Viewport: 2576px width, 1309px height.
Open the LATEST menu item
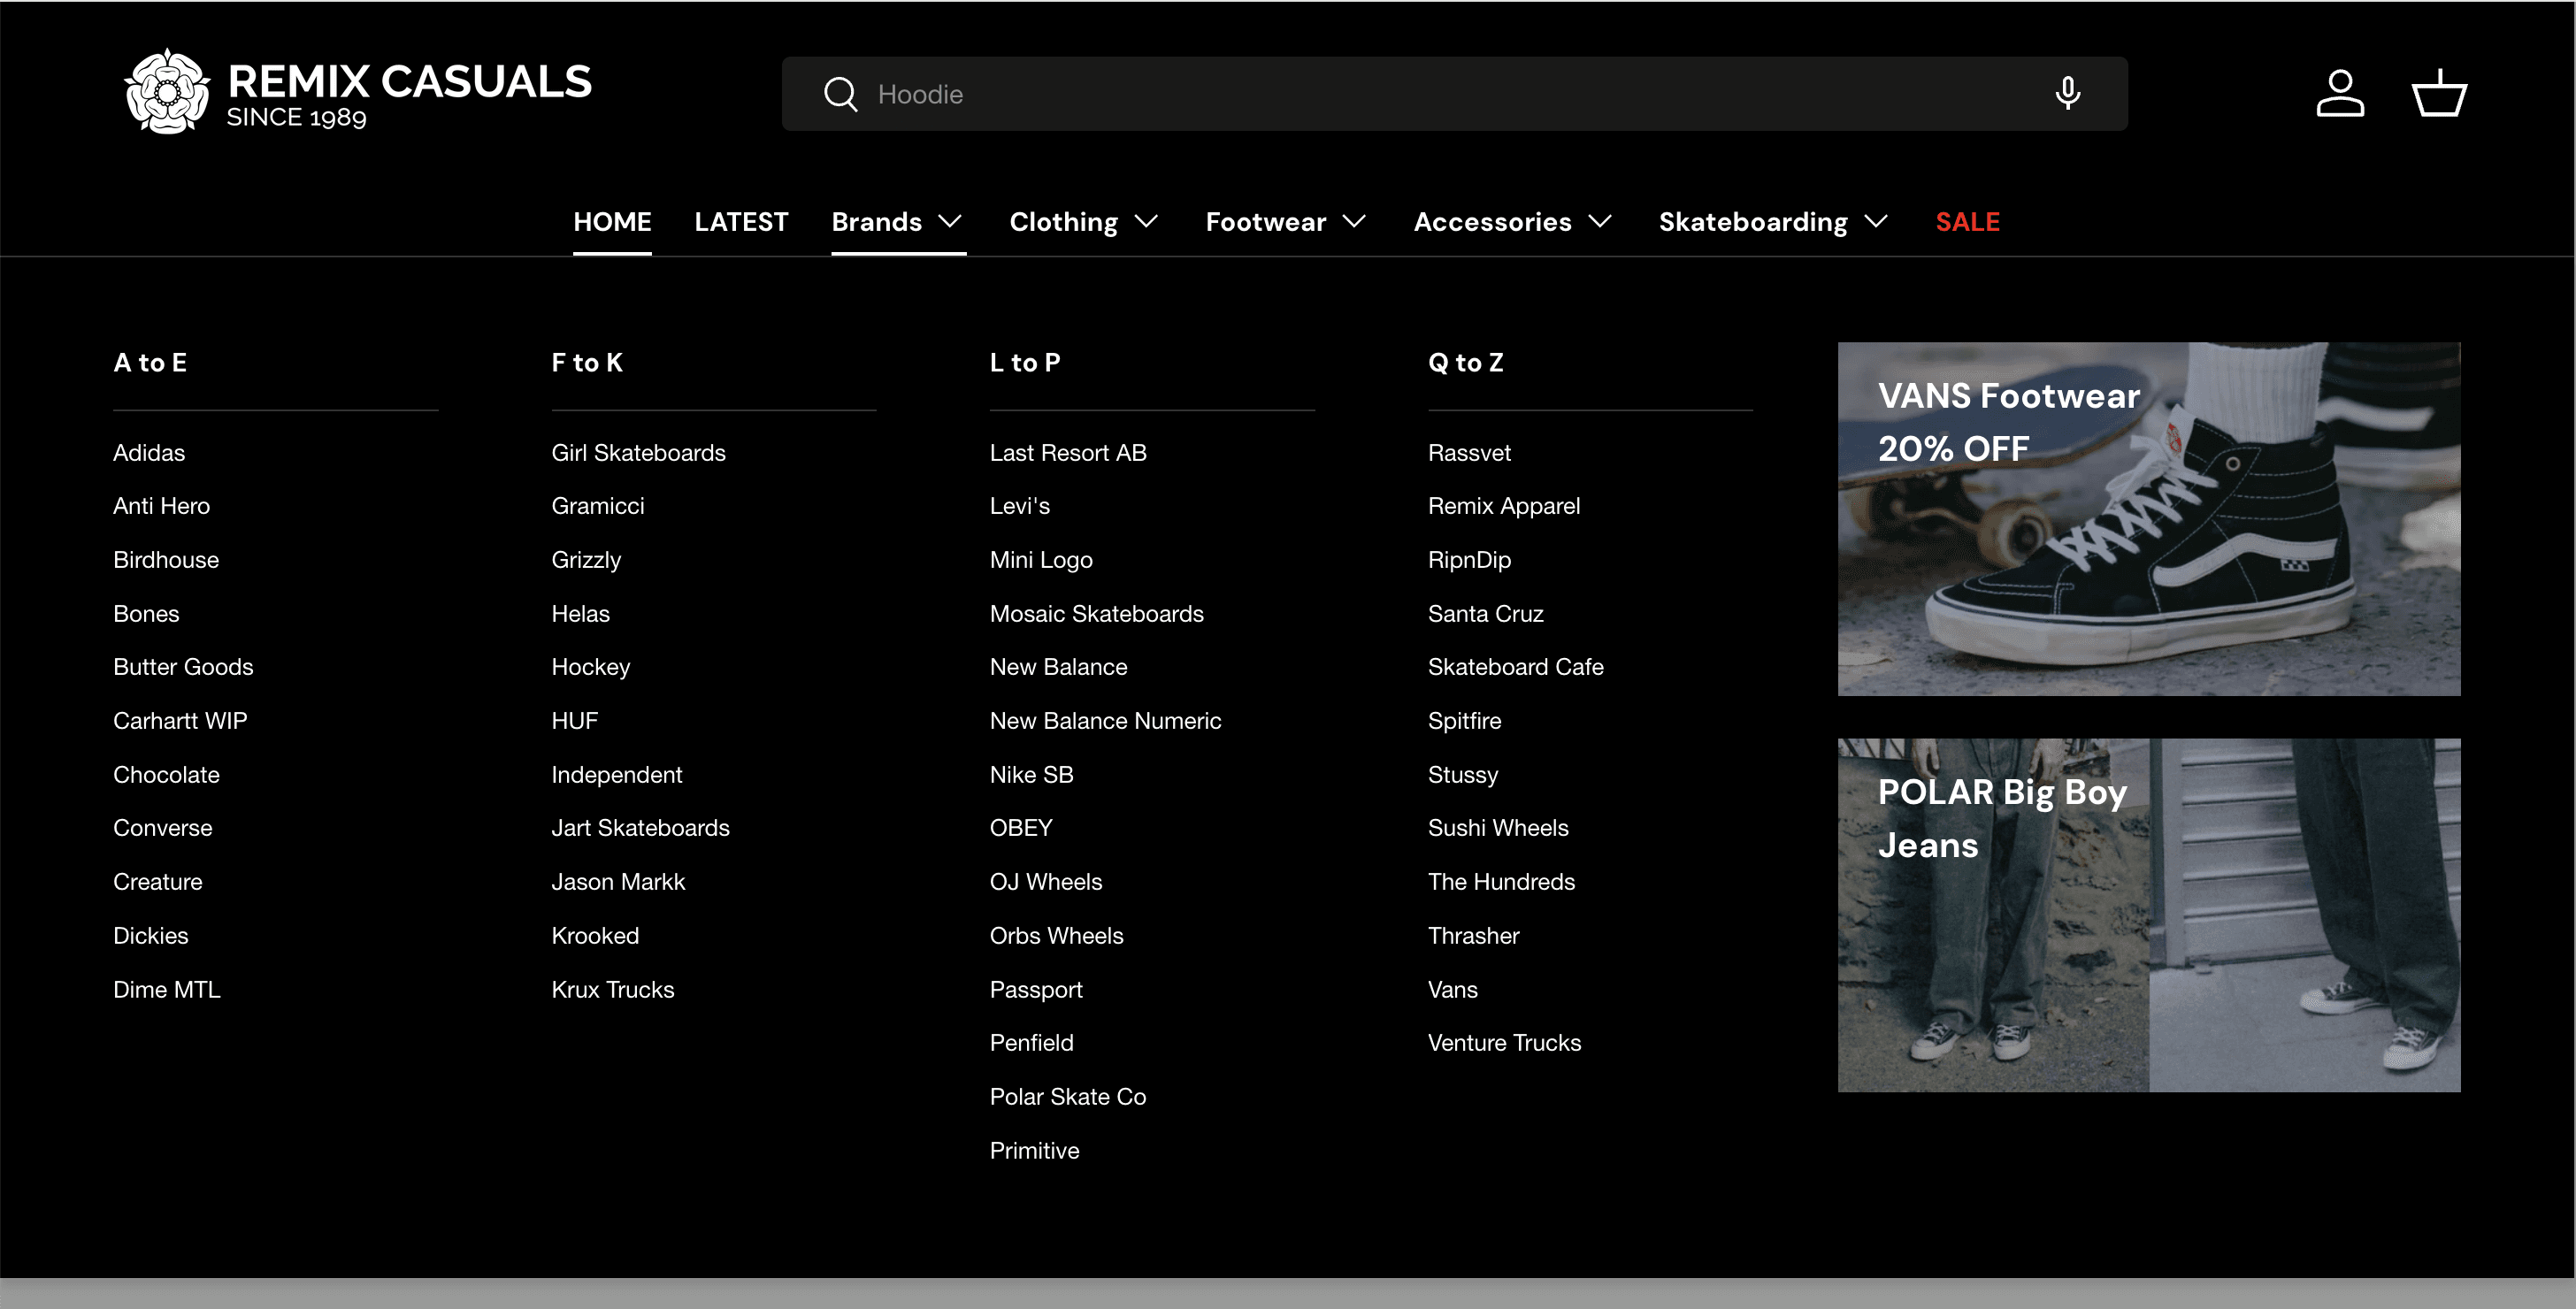741,221
